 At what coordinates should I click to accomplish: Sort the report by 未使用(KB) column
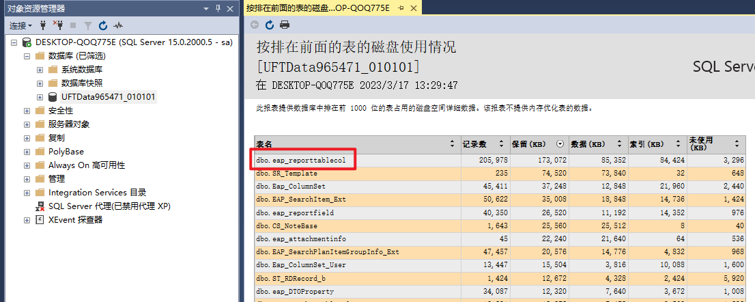(737, 144)
